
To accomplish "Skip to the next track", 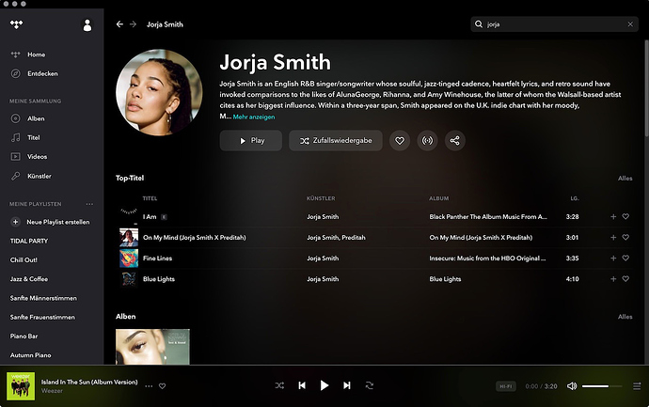I will 347,385.
